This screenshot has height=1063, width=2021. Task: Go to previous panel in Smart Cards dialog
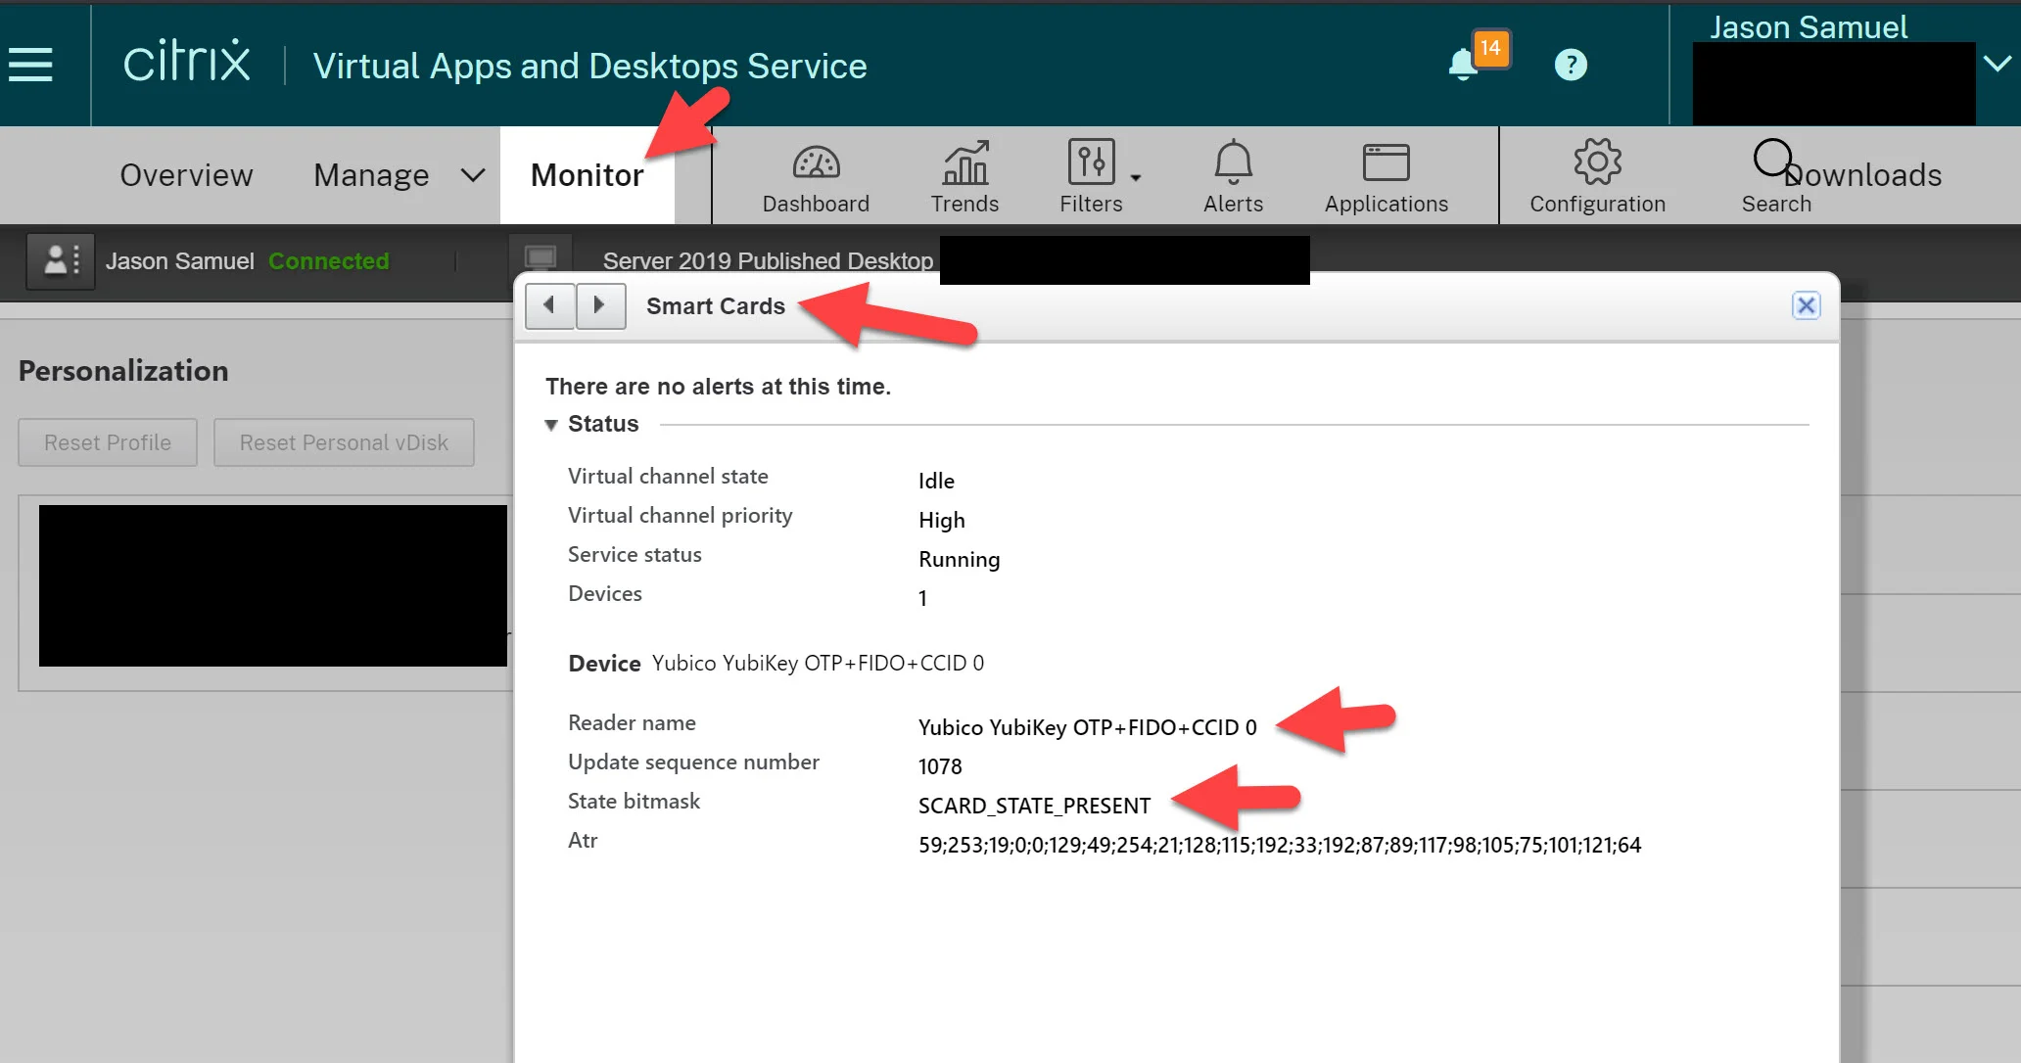click(550, 305)
